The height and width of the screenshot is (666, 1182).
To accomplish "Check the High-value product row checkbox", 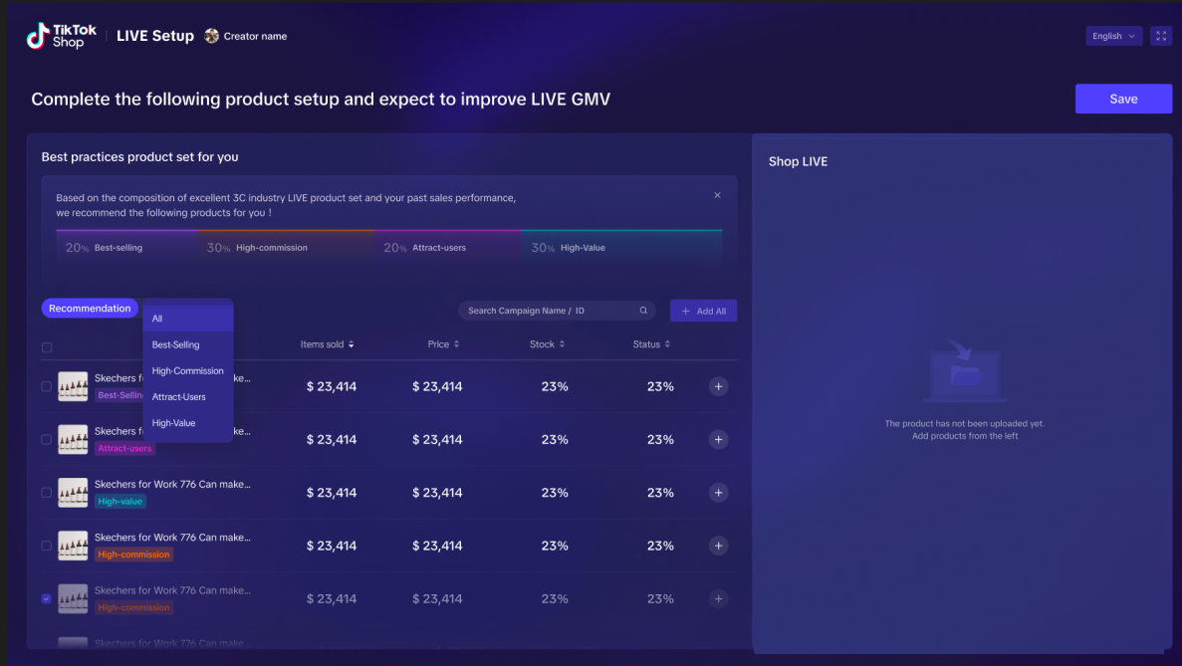I will click(47, 493).
